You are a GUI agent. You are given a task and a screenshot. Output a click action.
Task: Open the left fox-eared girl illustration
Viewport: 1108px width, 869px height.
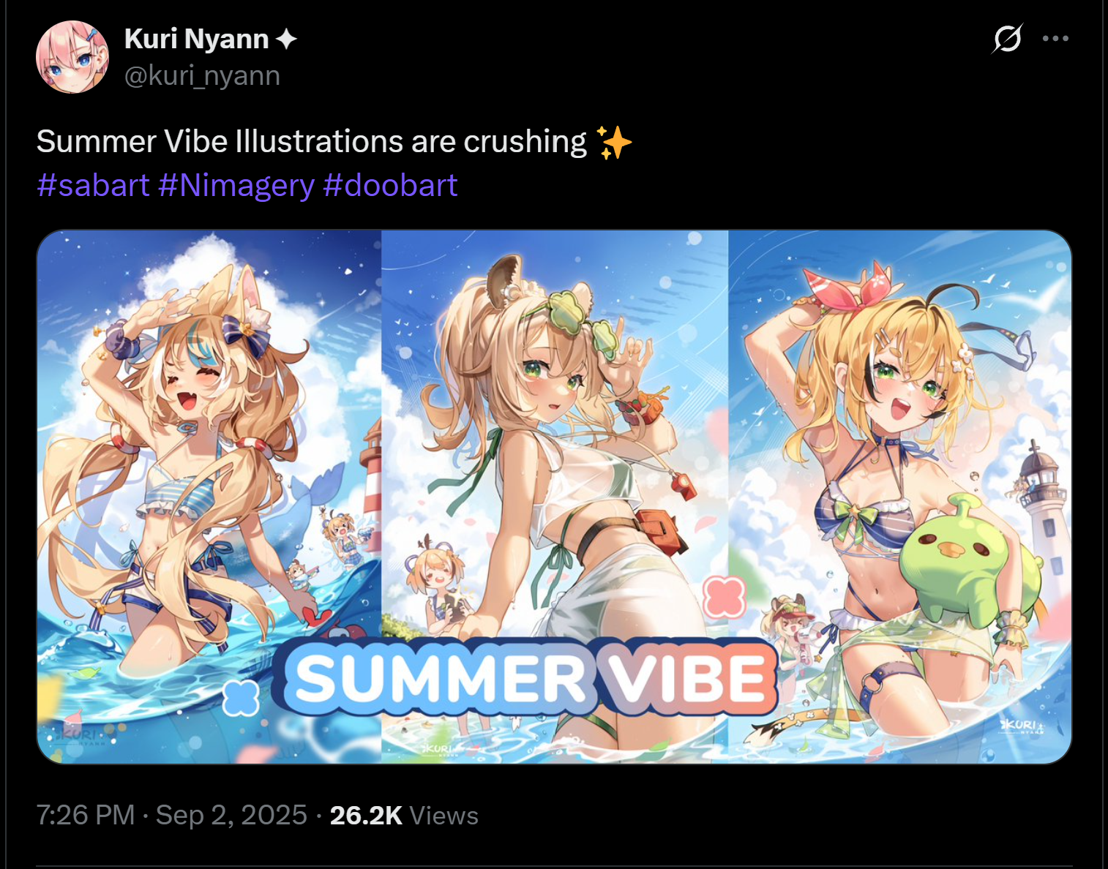tap(209, 497)
